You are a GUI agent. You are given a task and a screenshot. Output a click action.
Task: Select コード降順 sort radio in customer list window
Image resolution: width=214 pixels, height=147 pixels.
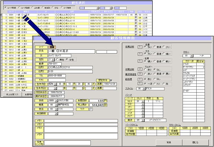coord(19,7)
